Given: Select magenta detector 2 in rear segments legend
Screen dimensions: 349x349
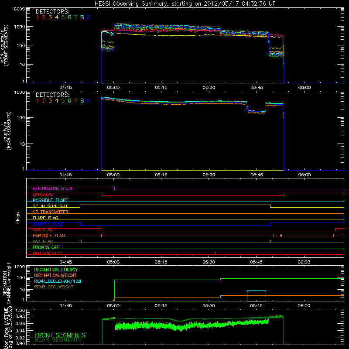Looking at the screenshot, I should coord(44,101).
